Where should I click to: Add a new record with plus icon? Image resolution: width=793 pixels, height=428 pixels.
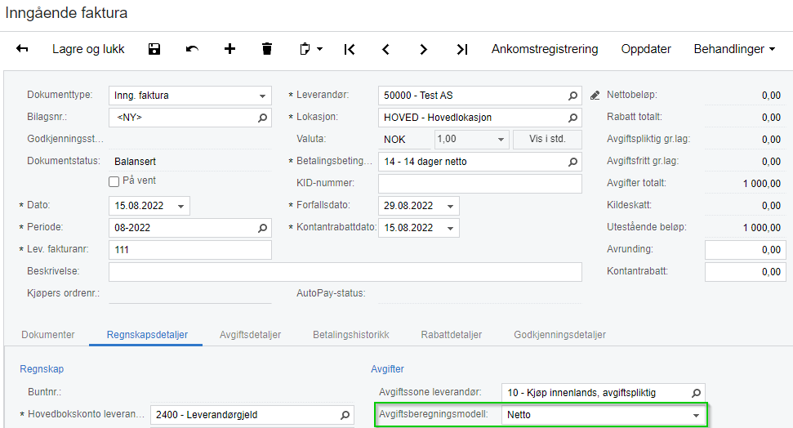(229, 48)
